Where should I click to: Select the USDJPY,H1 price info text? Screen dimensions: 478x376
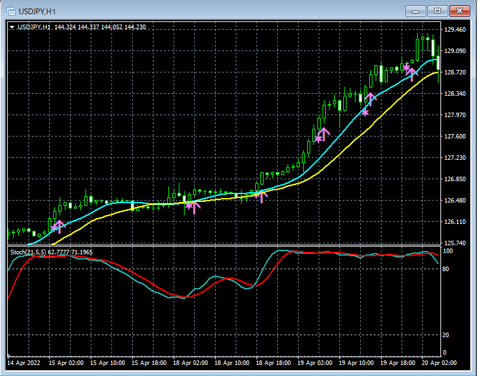point(82,27)
